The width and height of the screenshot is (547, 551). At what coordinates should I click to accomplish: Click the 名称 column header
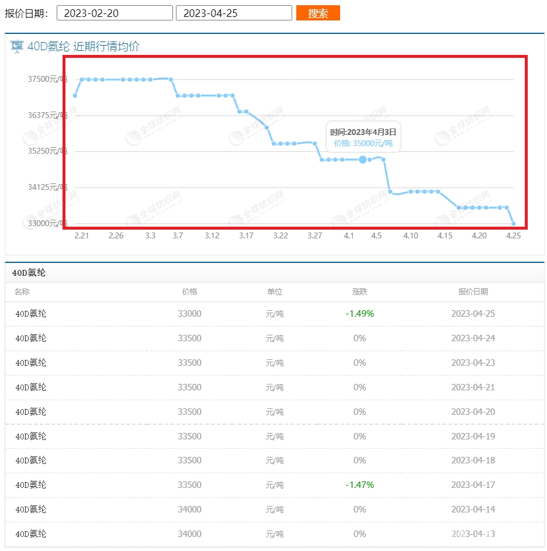[x=22, y=292]
